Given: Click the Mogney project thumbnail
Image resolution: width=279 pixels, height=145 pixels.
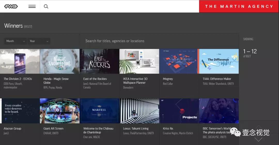Looking at the screenshot, I should [179, 61].
